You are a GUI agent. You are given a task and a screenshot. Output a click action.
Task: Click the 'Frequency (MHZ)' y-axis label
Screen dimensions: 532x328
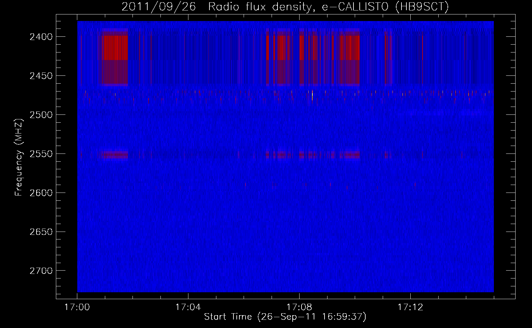(x=19, y=157)
